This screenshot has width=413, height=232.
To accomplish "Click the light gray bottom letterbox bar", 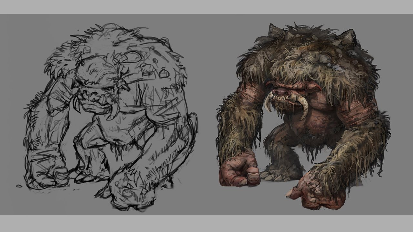I will tap(206, 223).
